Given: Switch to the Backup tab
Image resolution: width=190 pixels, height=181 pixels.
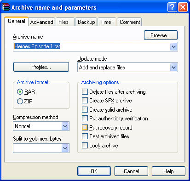Looking at the screenshot, I should tap(86, 22).
